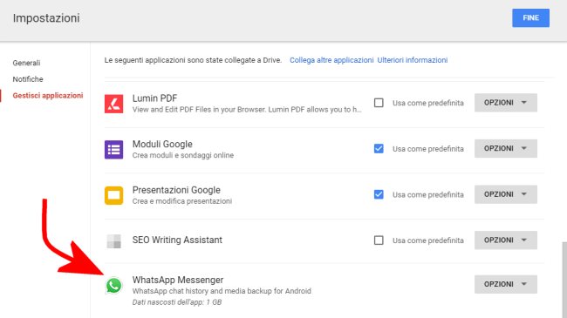Click the SEO Writing Assistant title text
This screenshot has width=567, height=318.
point(177,240)
